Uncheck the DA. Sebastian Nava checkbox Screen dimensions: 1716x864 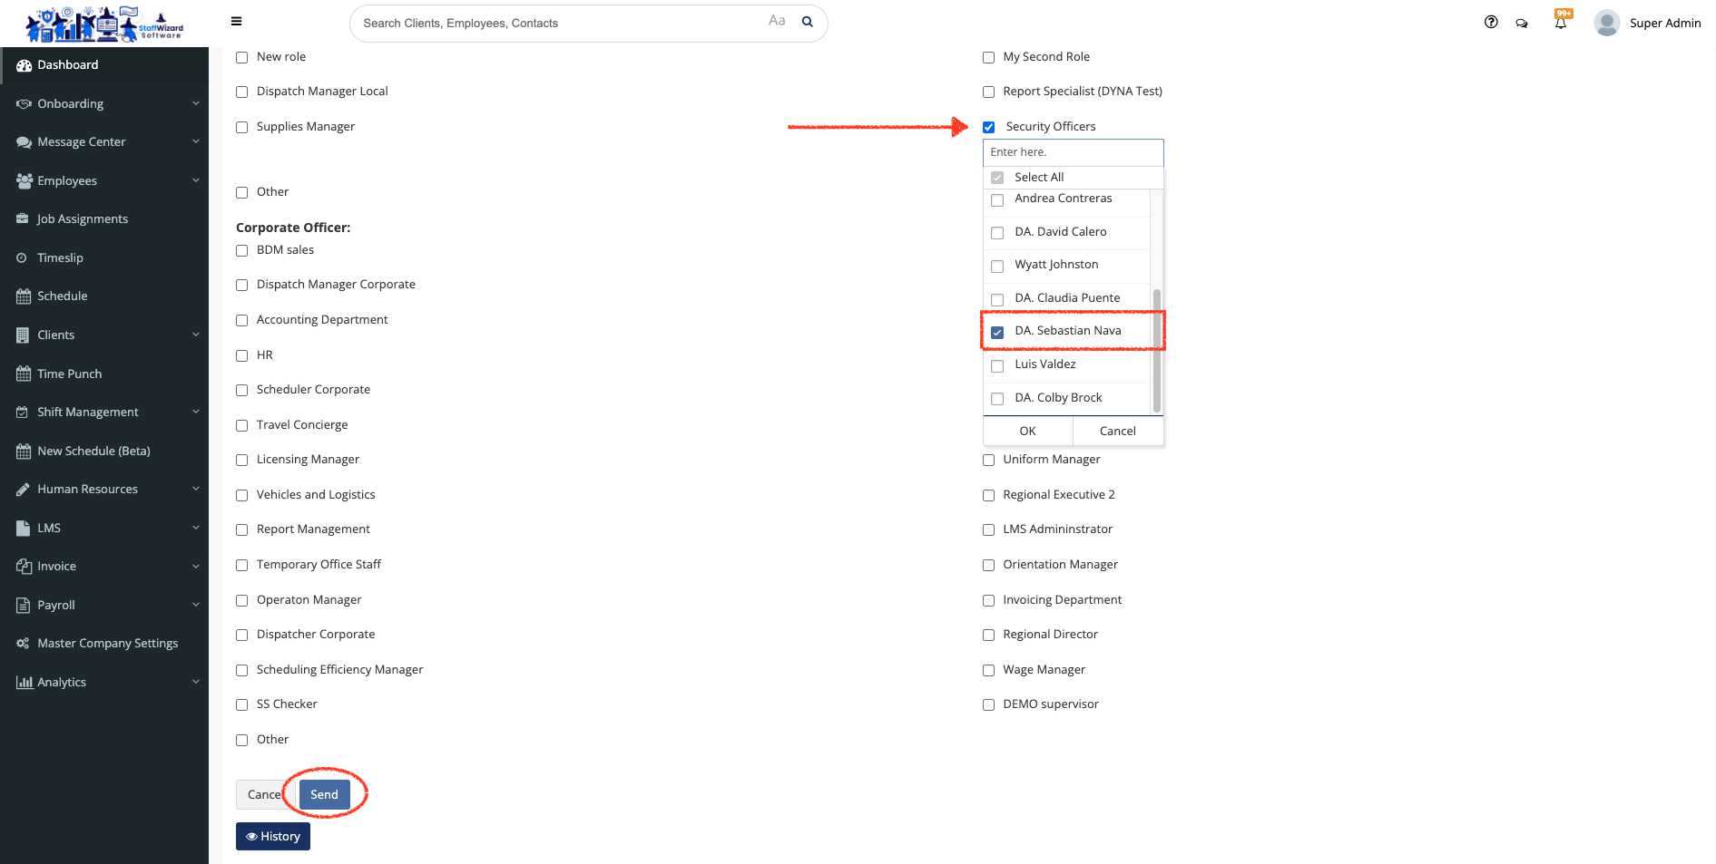coord(997,332)
